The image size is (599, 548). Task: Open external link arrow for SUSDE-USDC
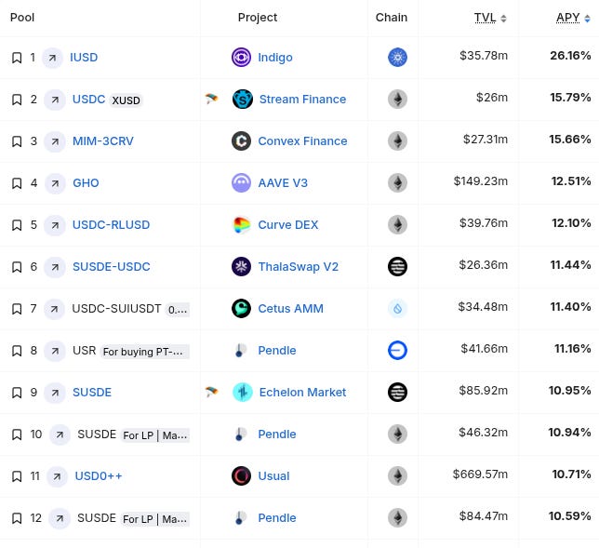[55, 267]
